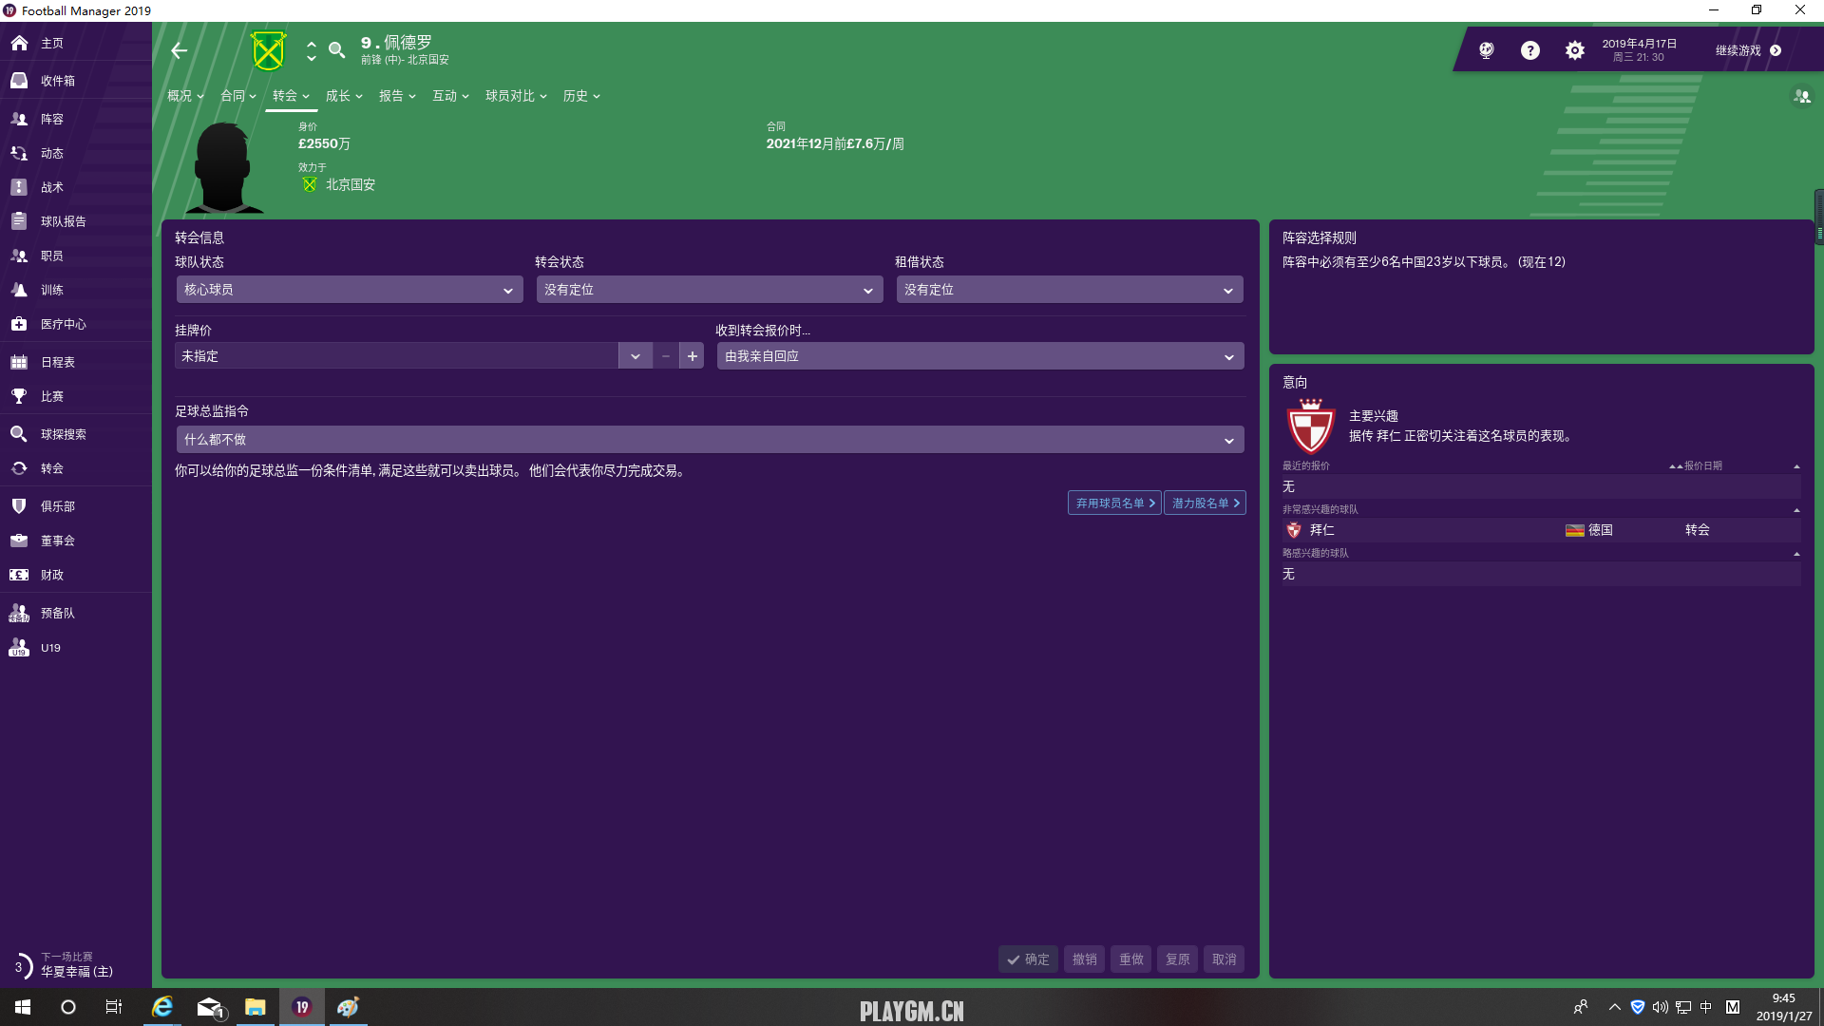The width and height of the screenshot is (1824, 1026).
Task: Click the 复原 restore button
Action: 1177,959
